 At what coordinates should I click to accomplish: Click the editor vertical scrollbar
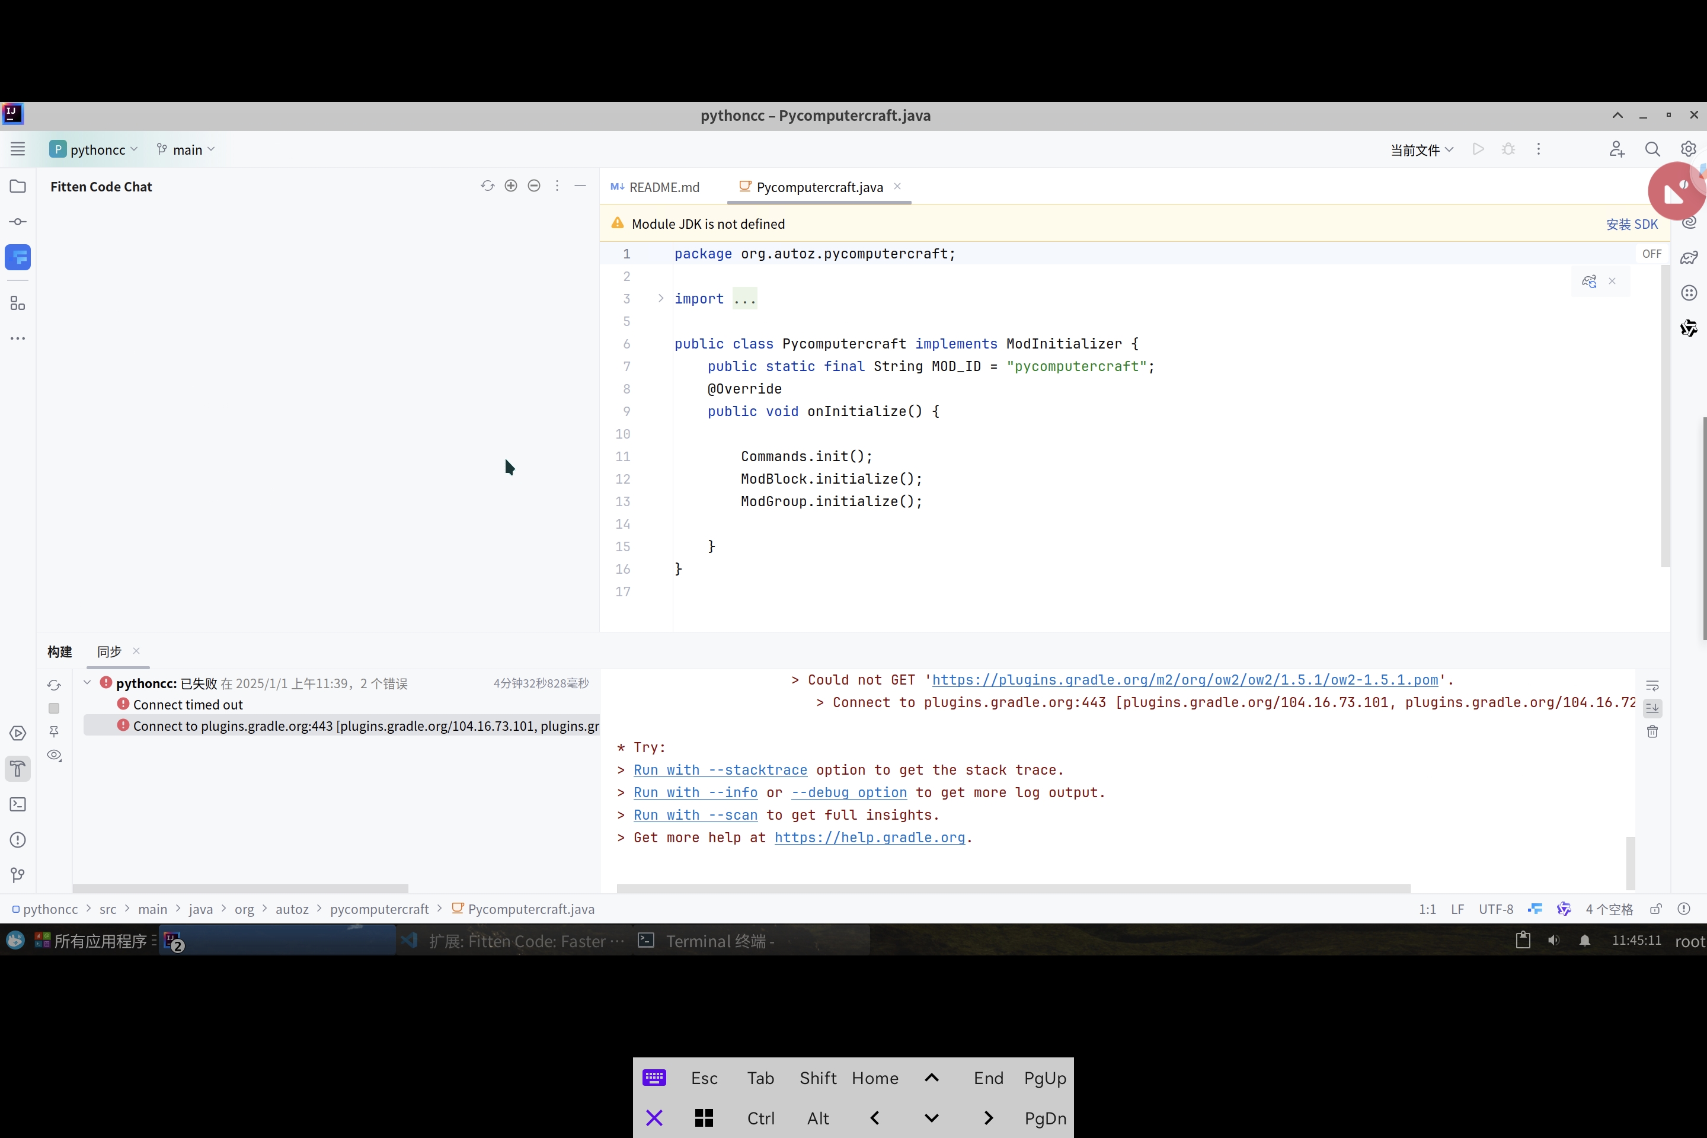(x=1665, y=415)
